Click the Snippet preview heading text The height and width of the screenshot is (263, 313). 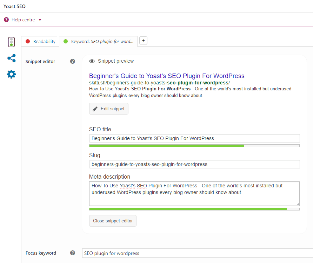116,61
